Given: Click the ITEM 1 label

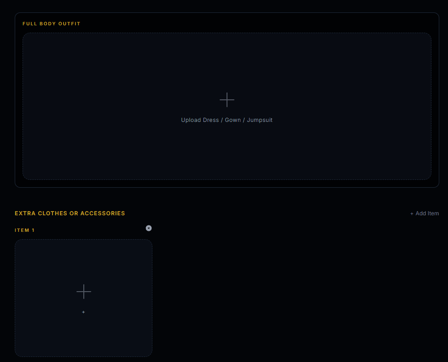Looking at the screenshot, I should (x=24, y=230).
